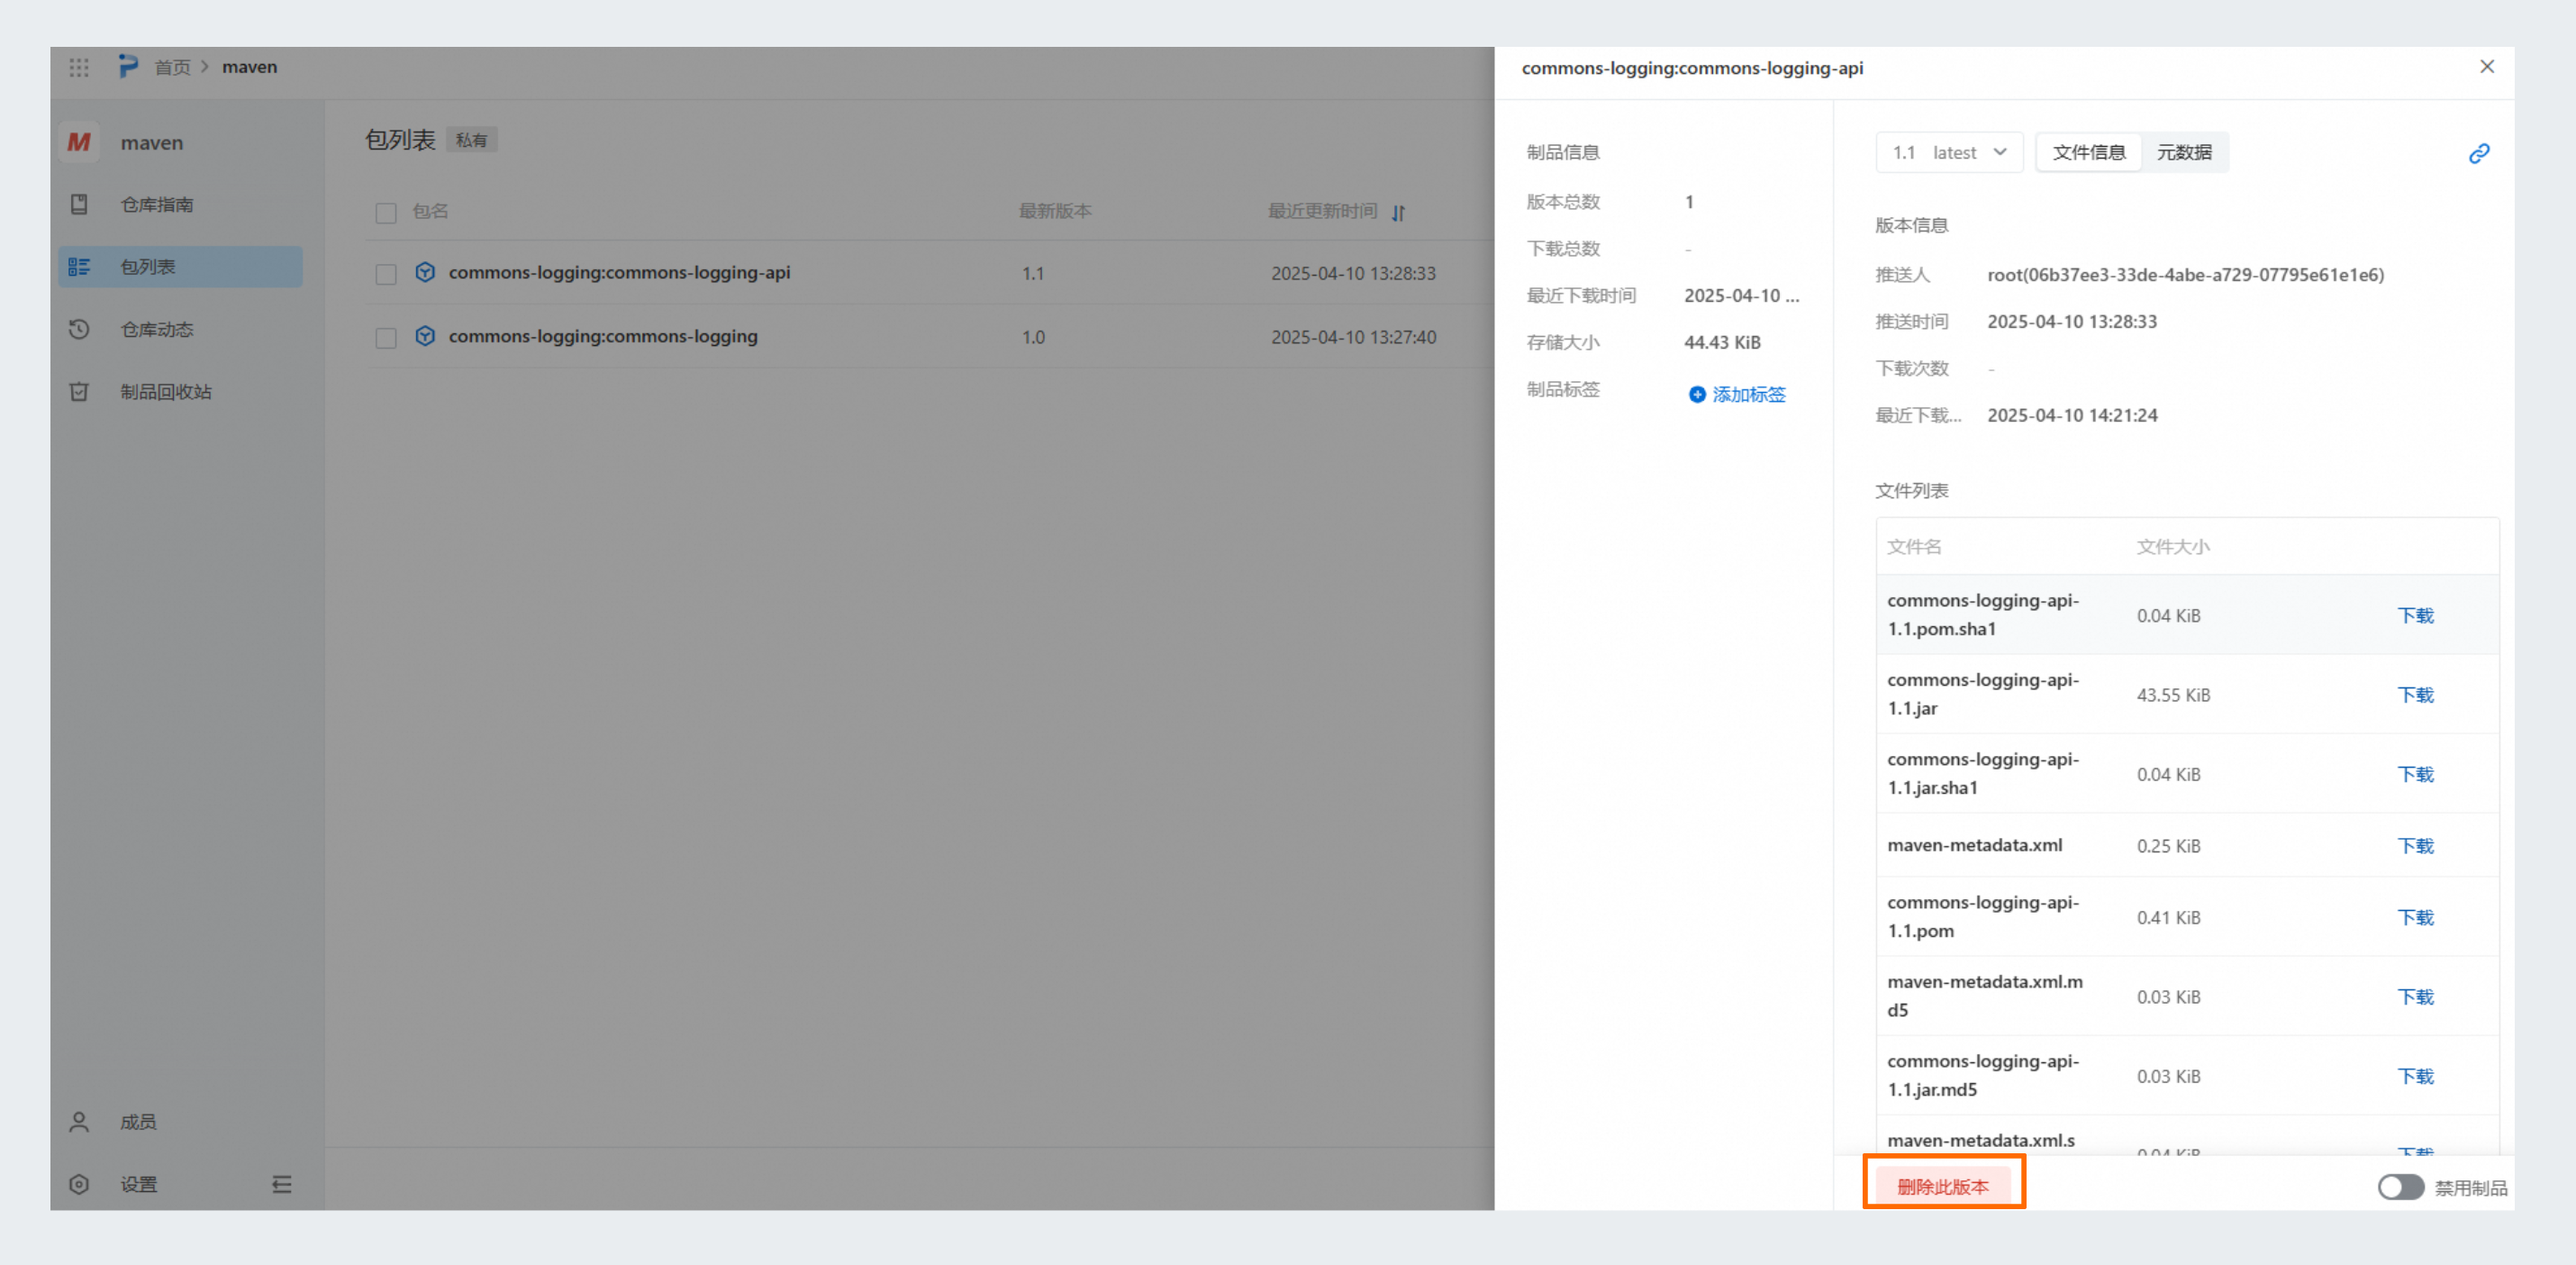Click the blue P logo icon
The width and height of the screenshot is (2576, 1265).
(128, 66)
